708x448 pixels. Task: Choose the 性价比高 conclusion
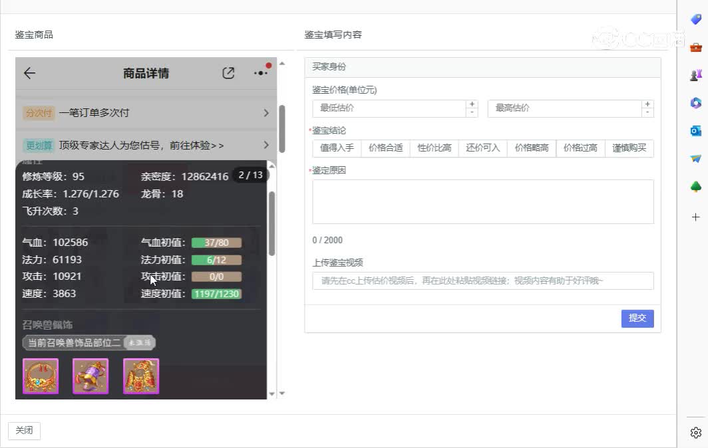click(435, 148)
